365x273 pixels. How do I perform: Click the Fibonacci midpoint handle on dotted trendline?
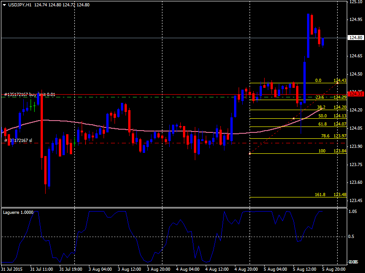tap(293, 118)
